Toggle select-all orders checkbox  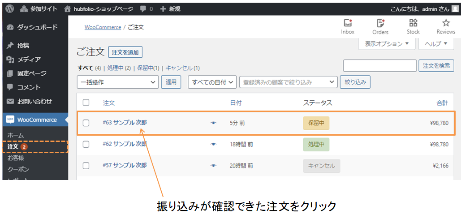[x=86, y=103]
